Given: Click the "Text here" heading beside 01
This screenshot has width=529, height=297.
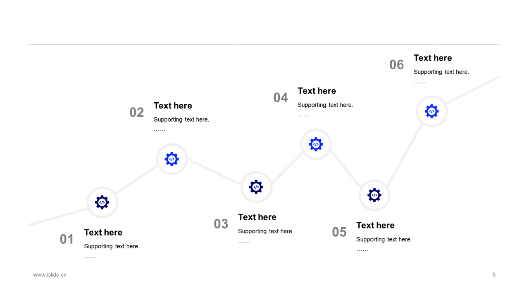Looking at the screenshot, I should click(x=103, y=233).
